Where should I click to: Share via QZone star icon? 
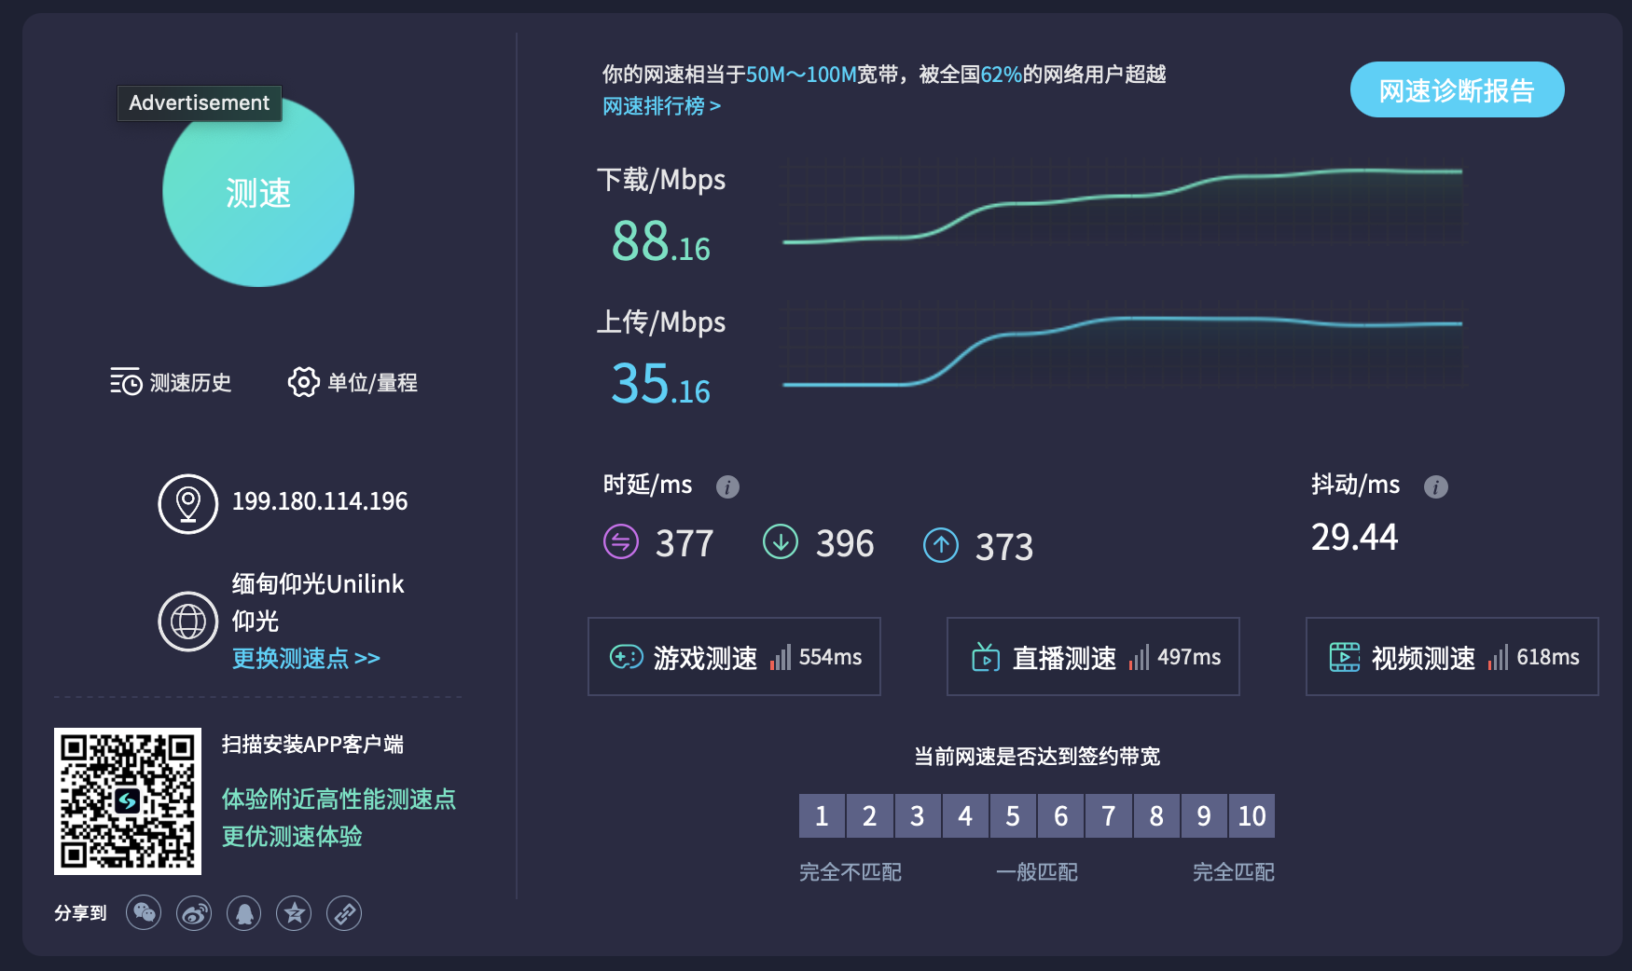click(294, 913)
